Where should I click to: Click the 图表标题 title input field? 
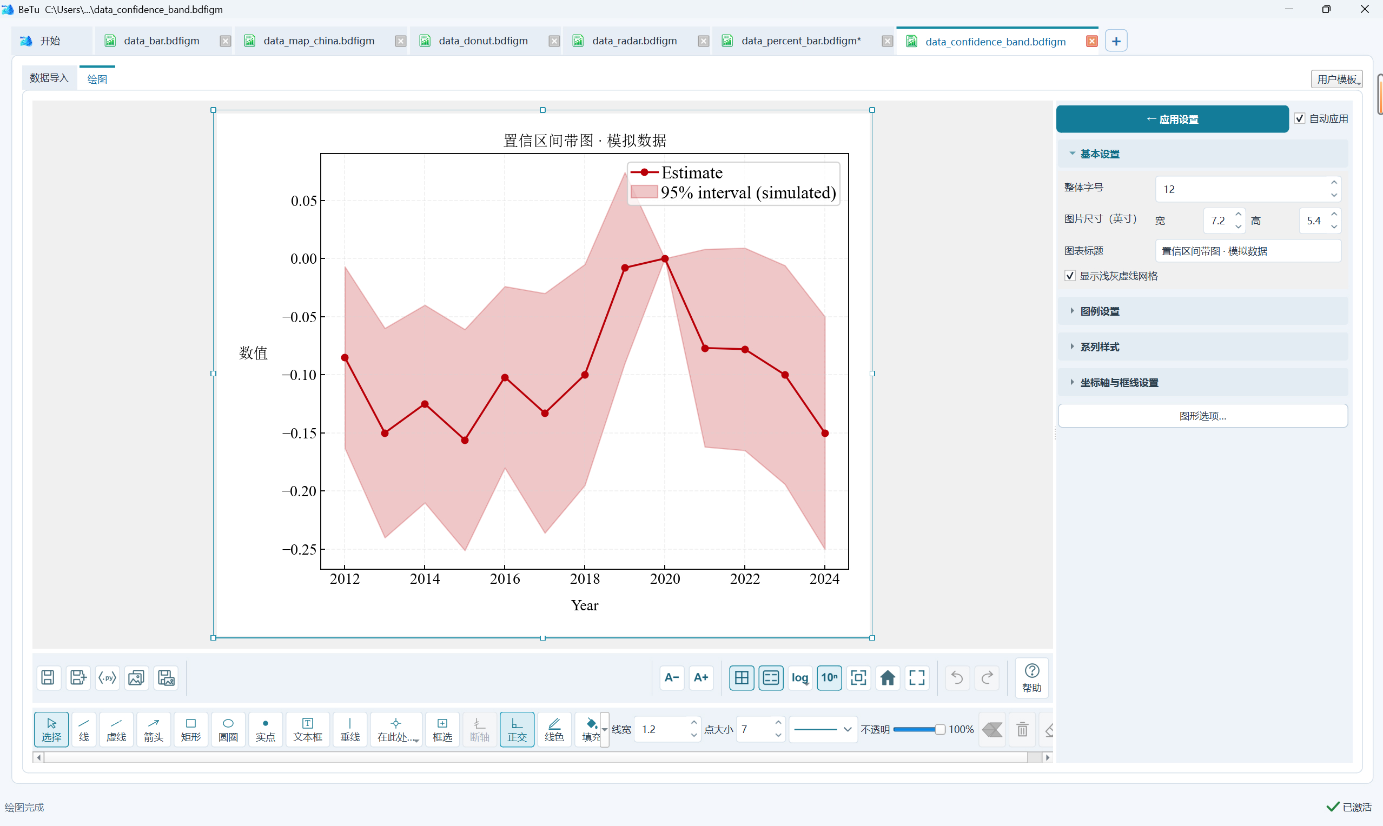tap(1248, 251)
